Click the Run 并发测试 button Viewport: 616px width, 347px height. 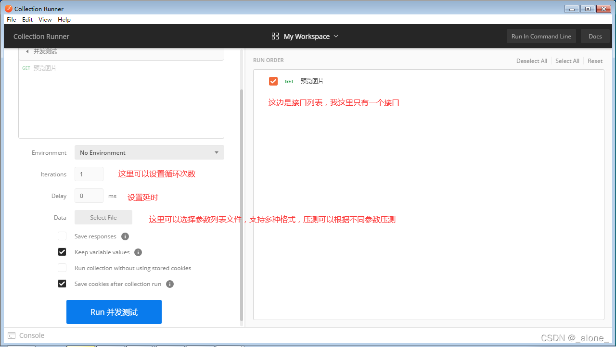pyautogui.click(x=114, y=312)
